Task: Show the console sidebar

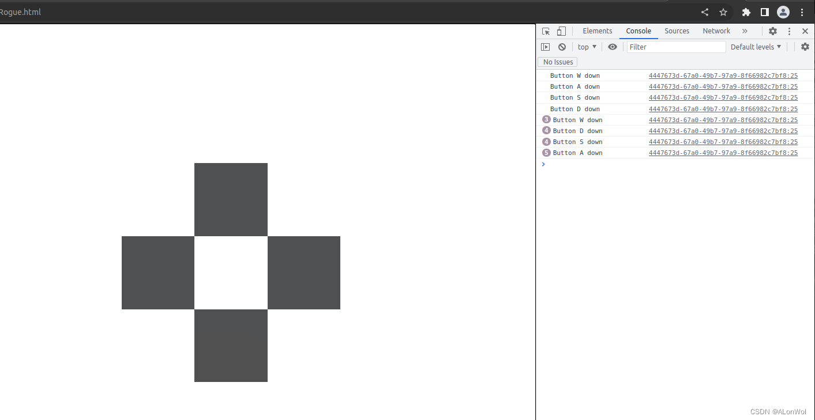Action: [546, 47]
